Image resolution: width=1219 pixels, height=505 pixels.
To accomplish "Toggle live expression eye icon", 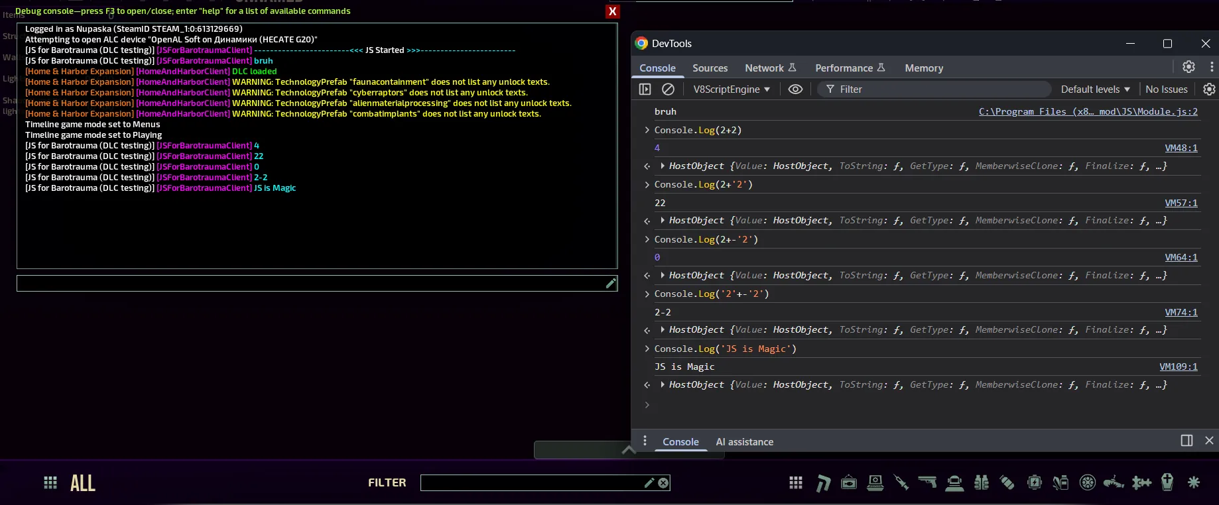I will click(795, 89).
